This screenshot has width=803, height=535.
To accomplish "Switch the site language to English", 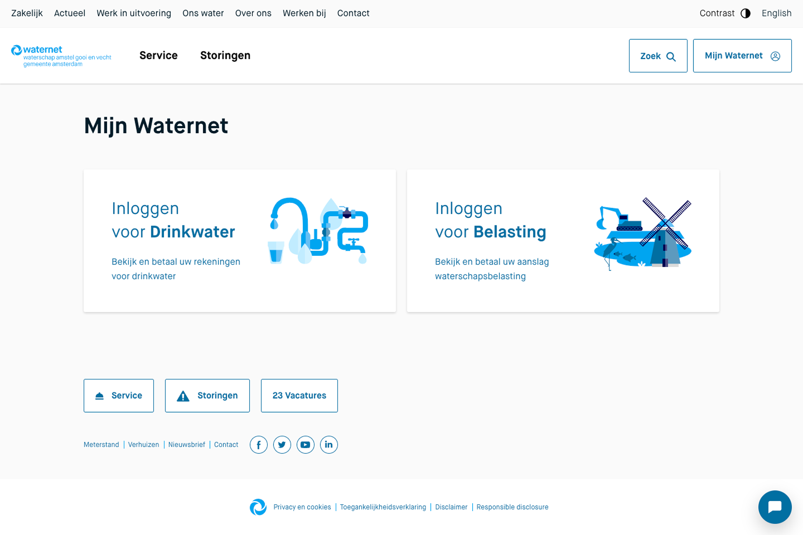I will click(776, 13).
